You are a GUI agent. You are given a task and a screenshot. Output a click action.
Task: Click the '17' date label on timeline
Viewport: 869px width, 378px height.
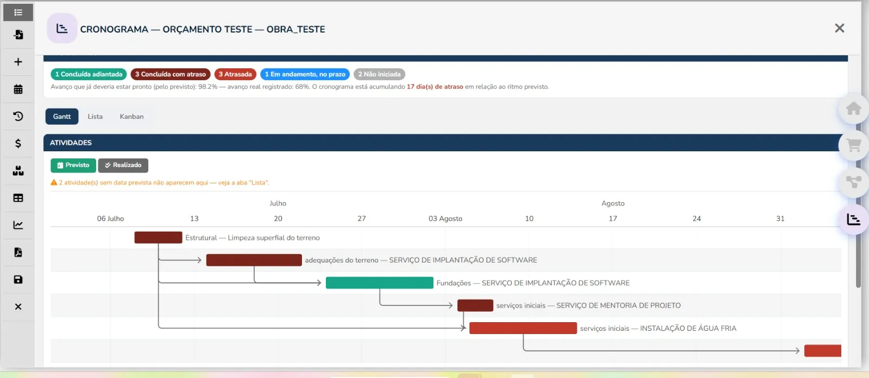click(x=613, y=219)
